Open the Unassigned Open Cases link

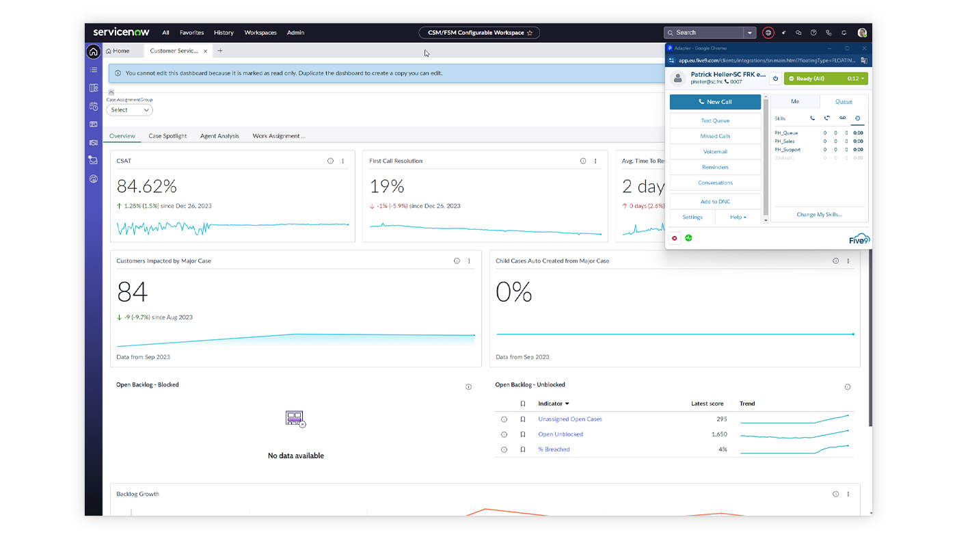coord(569,419)
